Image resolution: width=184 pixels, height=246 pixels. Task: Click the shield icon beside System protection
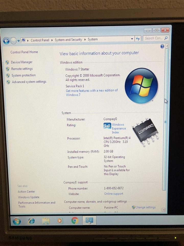click(8, 75)
